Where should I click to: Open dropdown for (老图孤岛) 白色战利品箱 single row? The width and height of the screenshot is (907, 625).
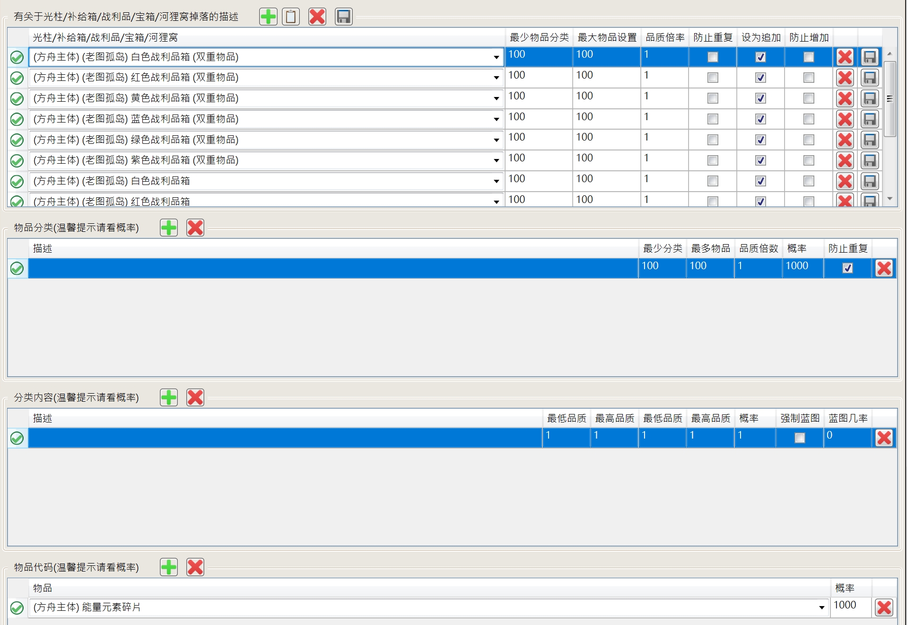(x=496, y=181)
